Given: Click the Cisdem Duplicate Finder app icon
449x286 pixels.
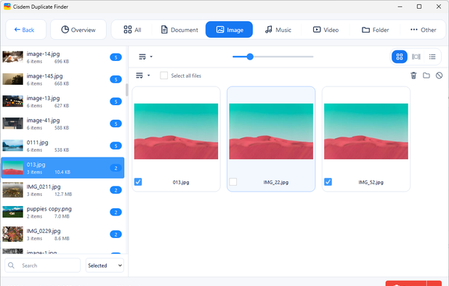Looking at the screenshot, I should tap(7, 7).
